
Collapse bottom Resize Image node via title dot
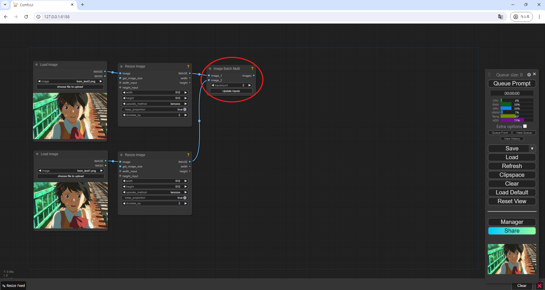point(121,155)
